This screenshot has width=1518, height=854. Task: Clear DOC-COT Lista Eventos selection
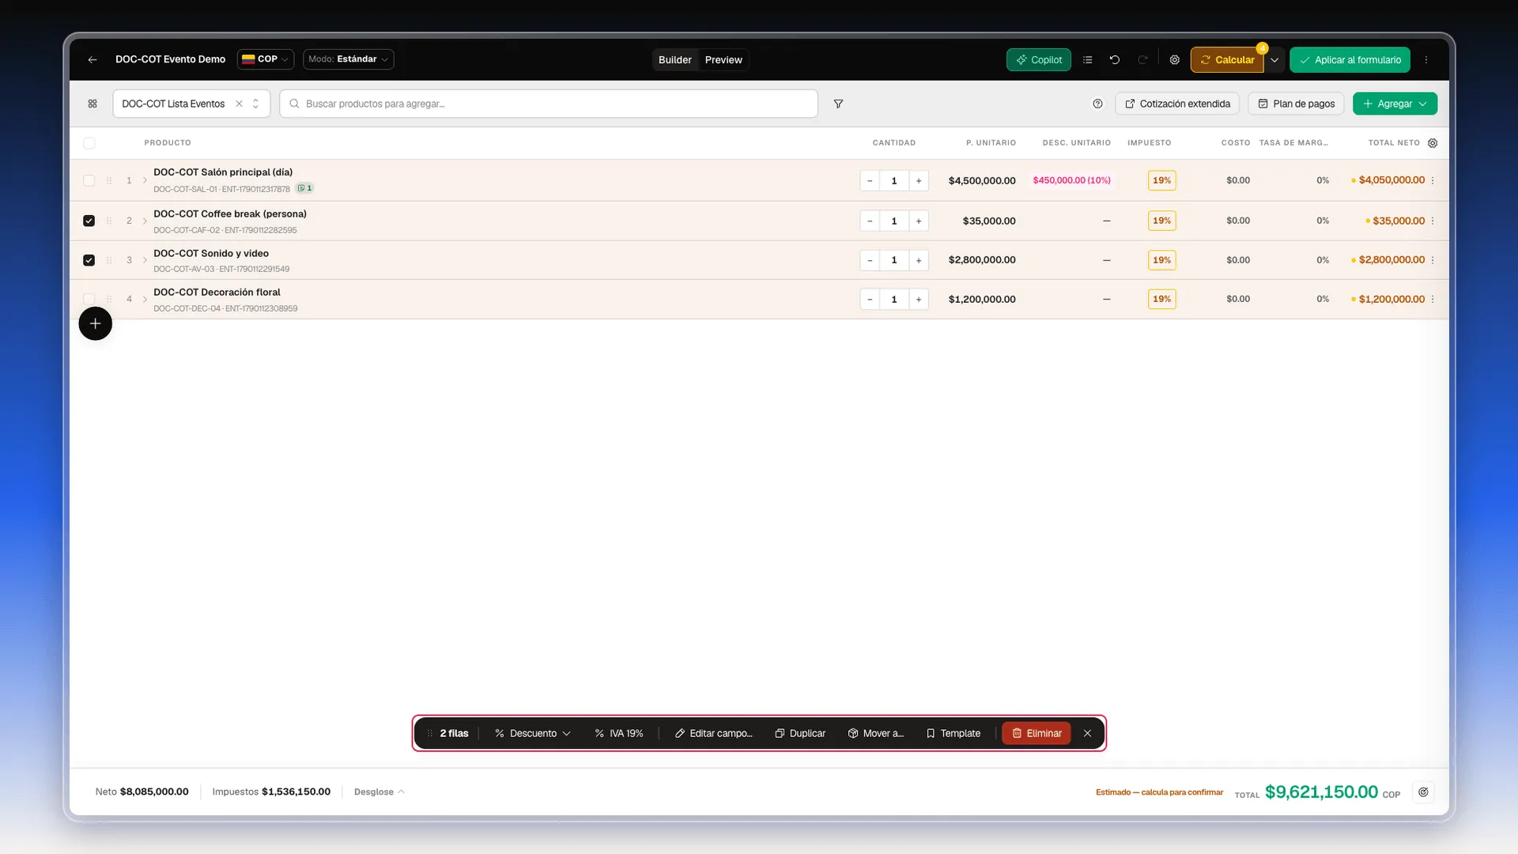[x=239, y=104]
